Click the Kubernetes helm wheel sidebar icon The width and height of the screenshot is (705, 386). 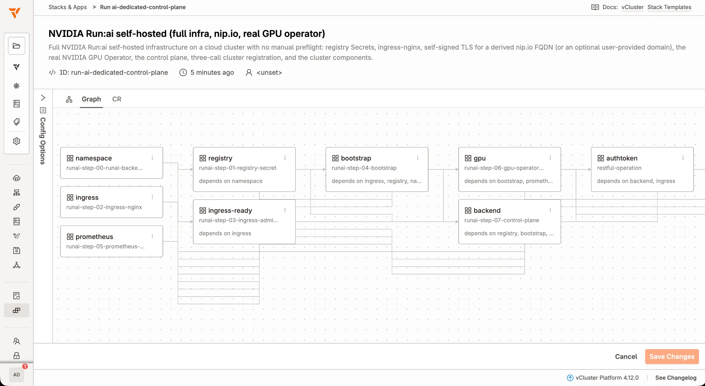[17, 86]
